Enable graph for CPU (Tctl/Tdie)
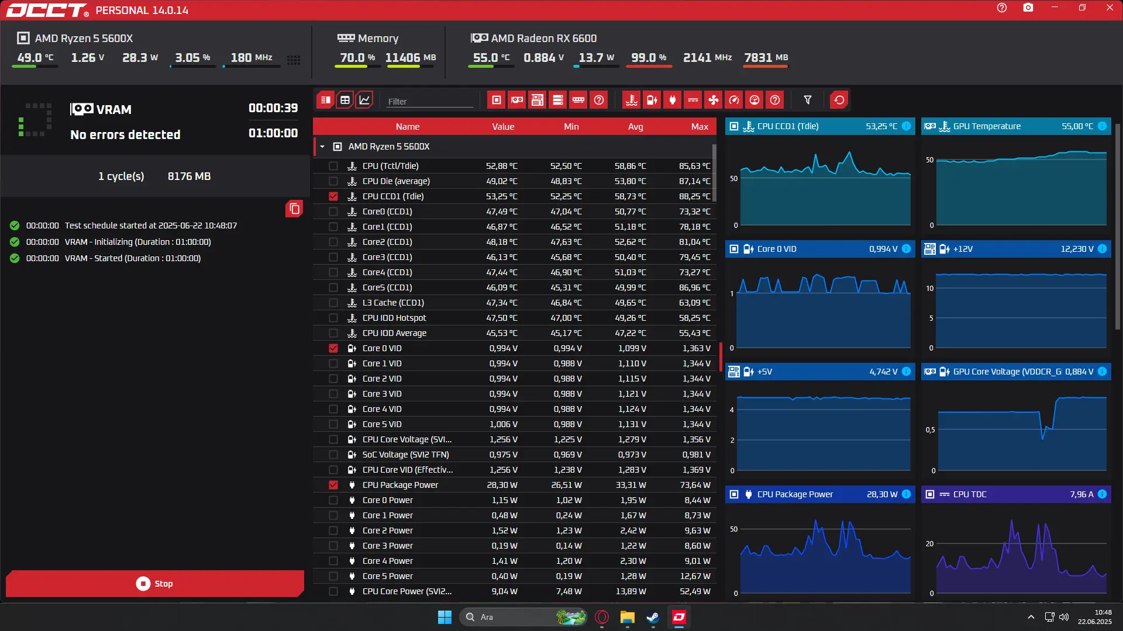This screenshot has width=1123, height=631. tap(333, 166)
